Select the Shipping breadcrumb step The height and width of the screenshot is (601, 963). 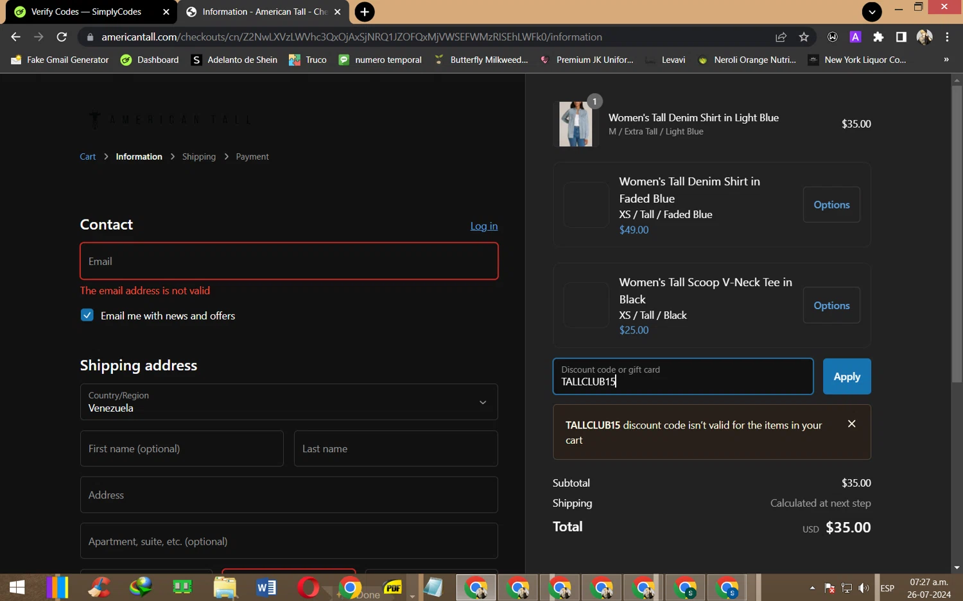click(199, 157)
